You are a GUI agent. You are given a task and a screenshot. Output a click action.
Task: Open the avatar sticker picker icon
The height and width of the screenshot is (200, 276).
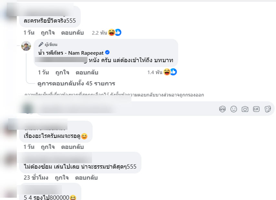pos(222,109)
